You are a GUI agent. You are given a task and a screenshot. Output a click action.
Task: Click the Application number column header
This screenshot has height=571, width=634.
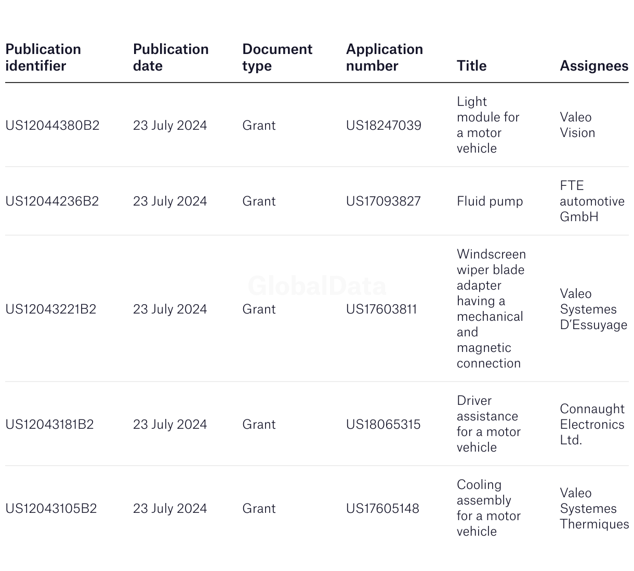tap(384, 57)
